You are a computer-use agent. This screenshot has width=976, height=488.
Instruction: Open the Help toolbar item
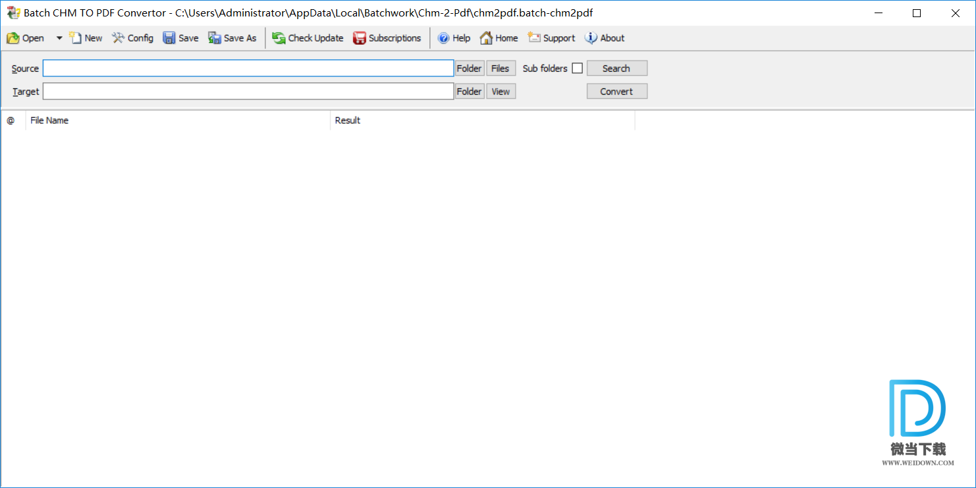454,38
